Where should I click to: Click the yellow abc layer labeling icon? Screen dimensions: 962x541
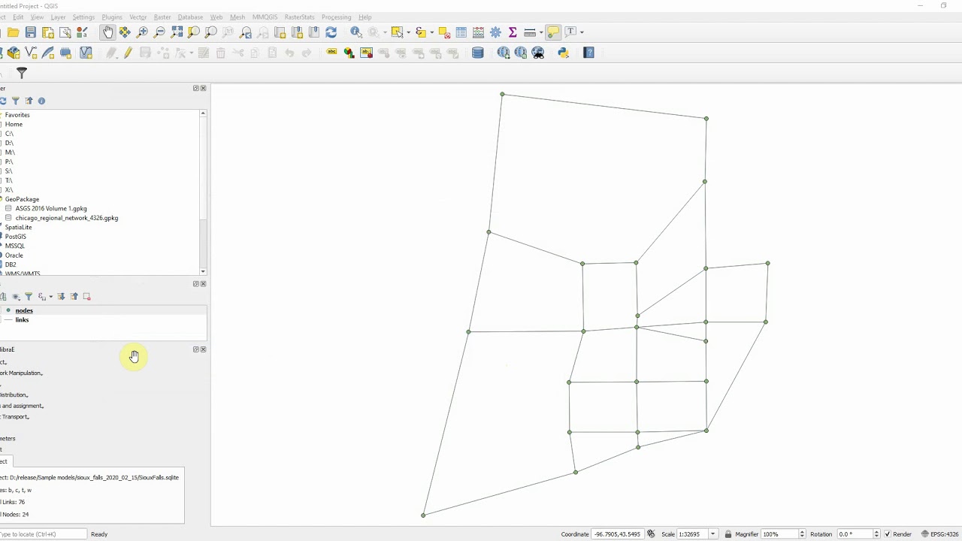(x=331, y=53)
